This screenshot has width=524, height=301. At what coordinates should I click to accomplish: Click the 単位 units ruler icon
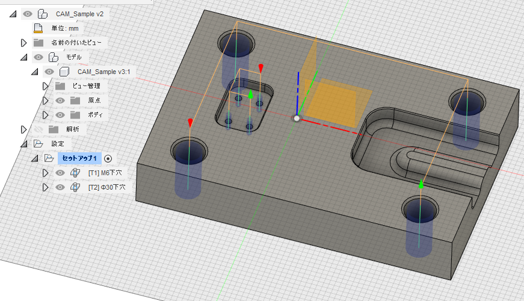coord(39,28)
